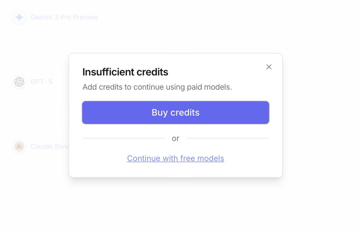The height and width of the screenshot is (234, 358).
Task: Click the divider line left of "or"
Action: (x=124, y=138)
